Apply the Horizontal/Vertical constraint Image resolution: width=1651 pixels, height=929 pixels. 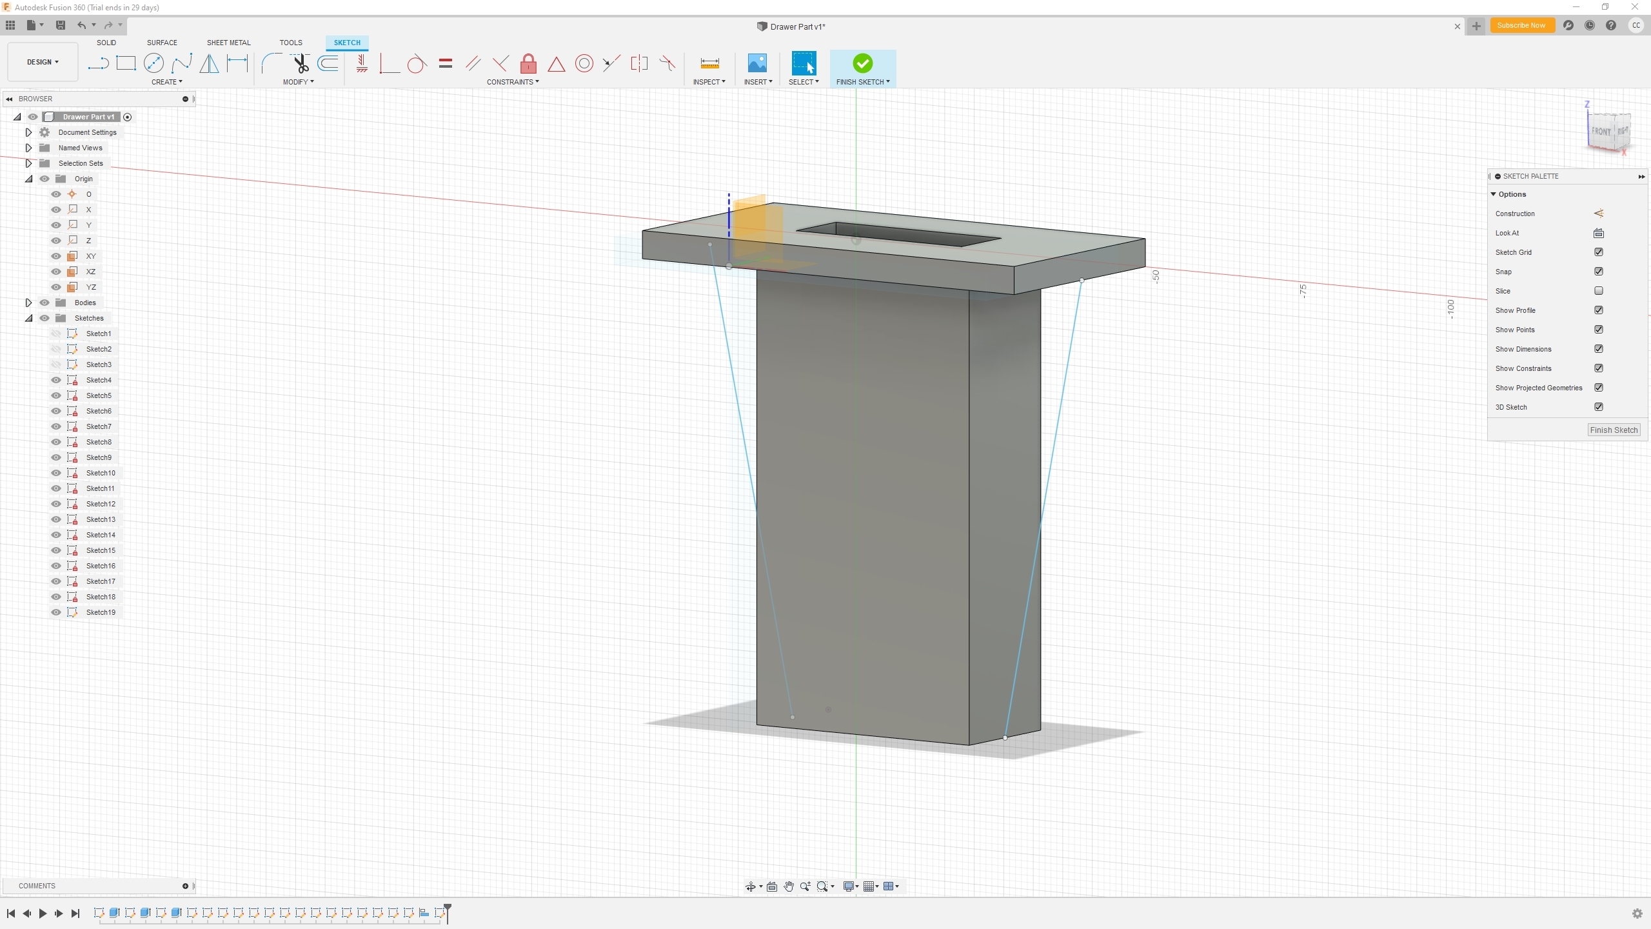tap(362, 63)
